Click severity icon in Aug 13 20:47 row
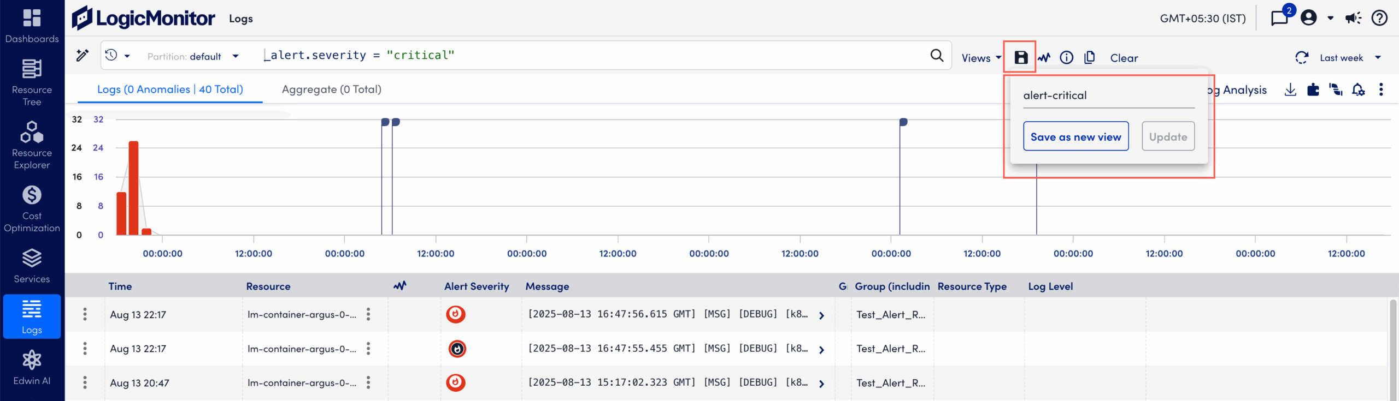The width and height of the screenshot is (1399, 401). [456, 382]
